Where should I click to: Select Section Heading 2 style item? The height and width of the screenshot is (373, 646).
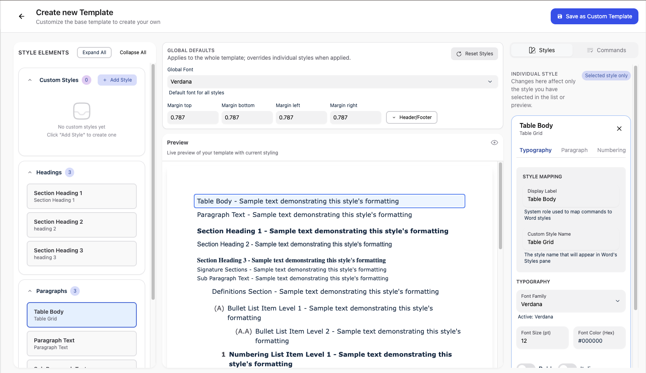coord(82,225)
